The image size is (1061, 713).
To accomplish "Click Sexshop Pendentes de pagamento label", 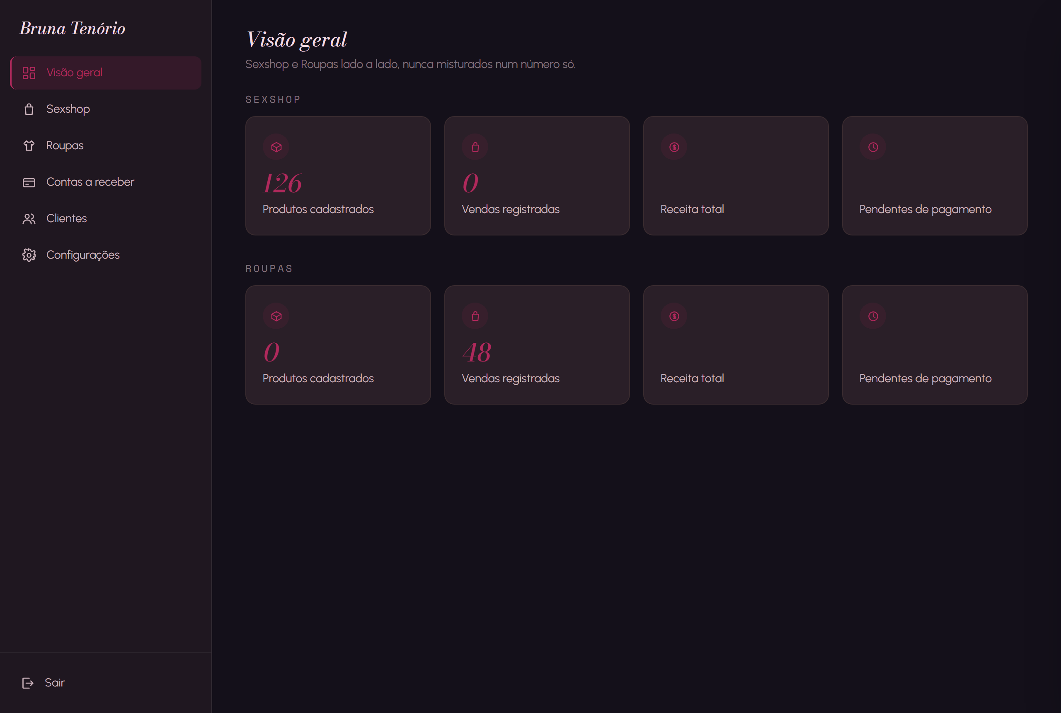I will pos(925,209).
